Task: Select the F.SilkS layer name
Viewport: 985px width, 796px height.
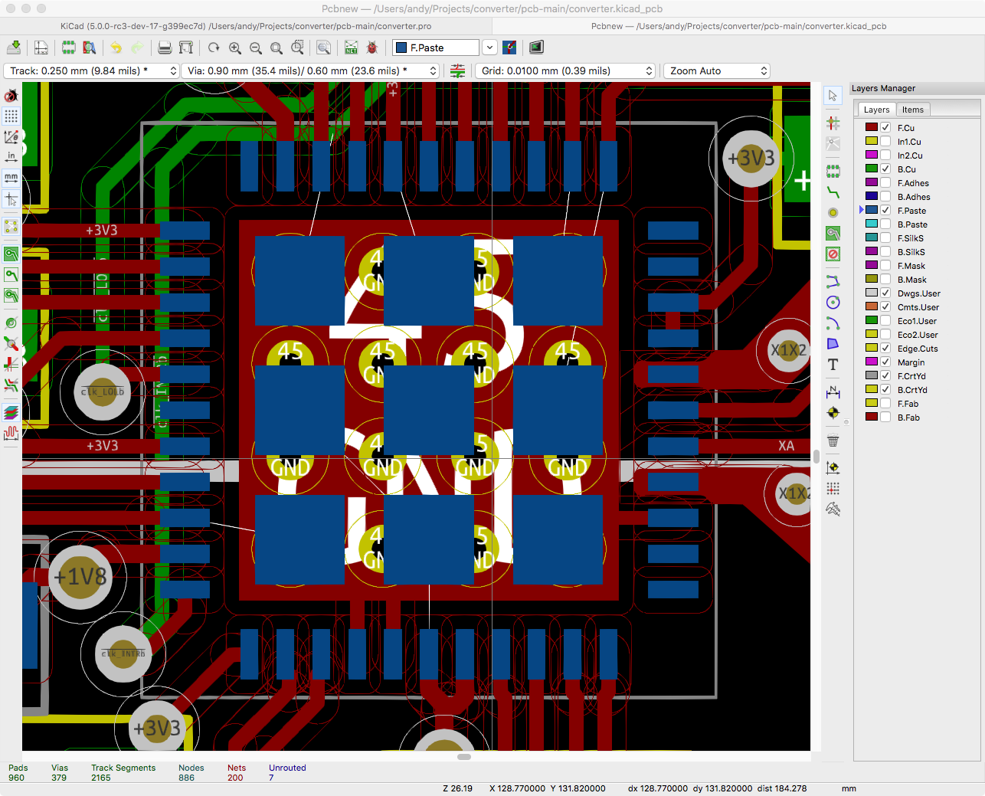Action: [x=911, y=238]
